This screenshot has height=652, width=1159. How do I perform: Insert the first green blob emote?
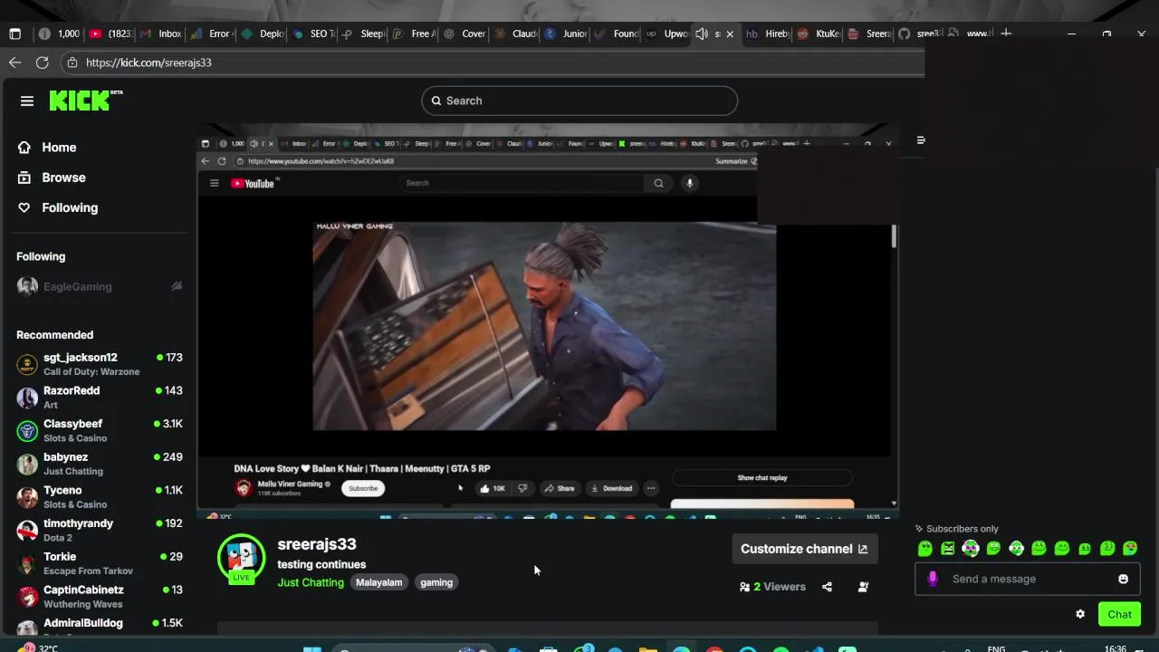pyautogui.click(x=925, y=549)
